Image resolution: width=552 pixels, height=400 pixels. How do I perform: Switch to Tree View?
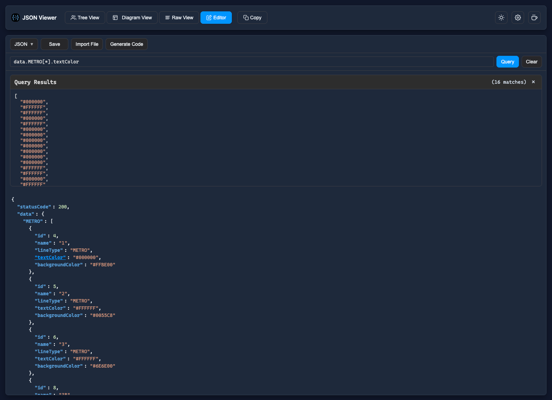85,18
